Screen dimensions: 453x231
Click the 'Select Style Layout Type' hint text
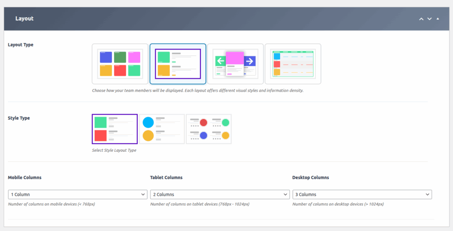(x=114, y=150)
